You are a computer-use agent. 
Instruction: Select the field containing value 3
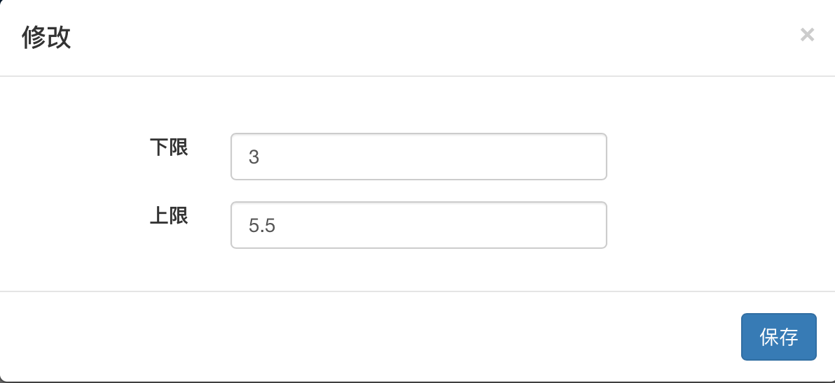click(x=418, y=157)
